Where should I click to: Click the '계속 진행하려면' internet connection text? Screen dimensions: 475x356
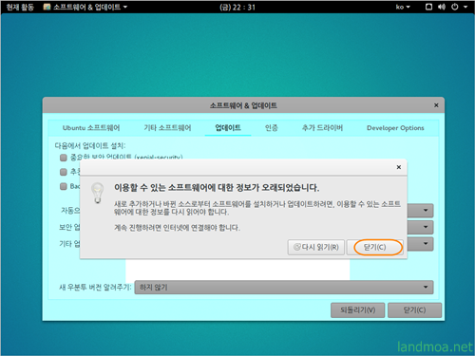pos(177,228)
